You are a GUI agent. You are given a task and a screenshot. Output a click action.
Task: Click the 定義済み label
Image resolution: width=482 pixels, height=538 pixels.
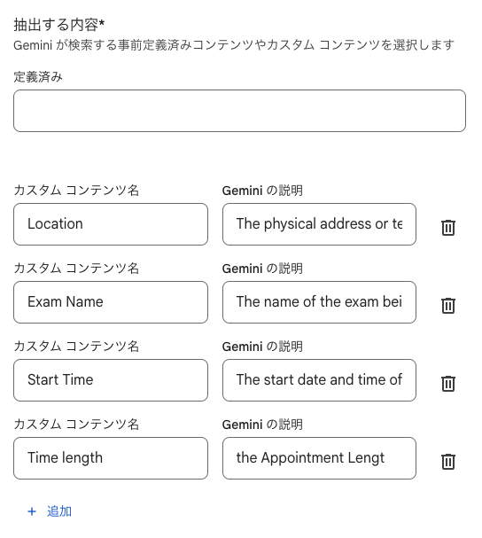pos(38,76)
